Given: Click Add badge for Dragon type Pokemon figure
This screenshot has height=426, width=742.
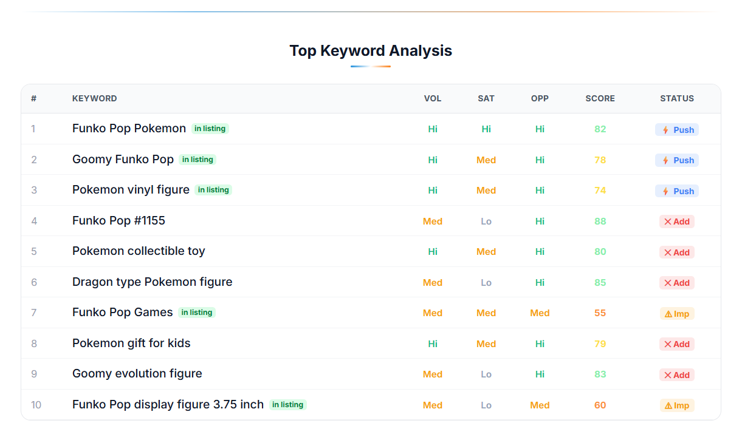Looking at the screenshot, I should coord(676,283).
